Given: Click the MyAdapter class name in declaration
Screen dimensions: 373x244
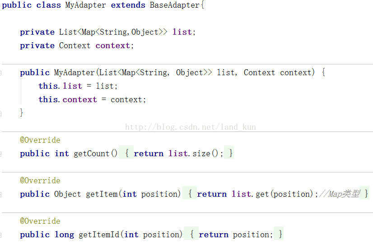Looking at the screenshot, I should point(86,5).
